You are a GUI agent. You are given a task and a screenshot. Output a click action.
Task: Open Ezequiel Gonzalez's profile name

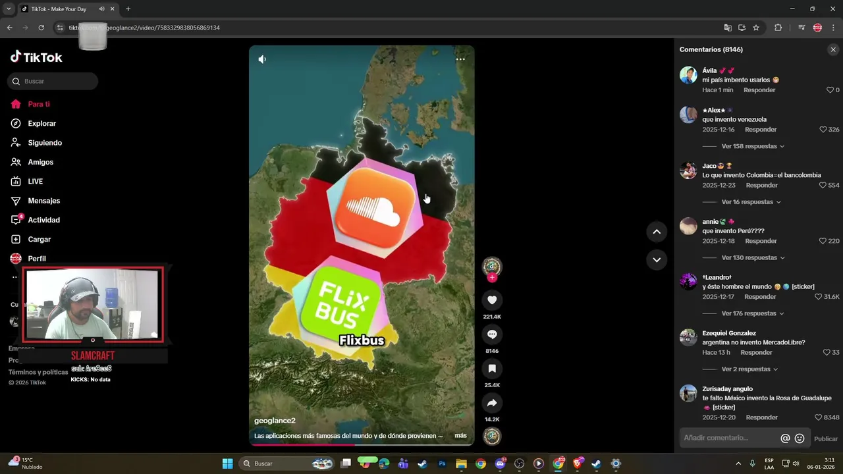click(729, 333)
